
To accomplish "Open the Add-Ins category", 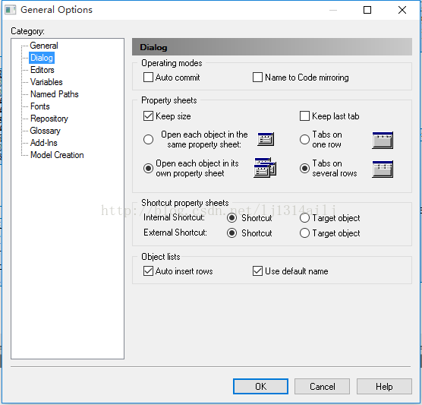I will pos(43,143).
